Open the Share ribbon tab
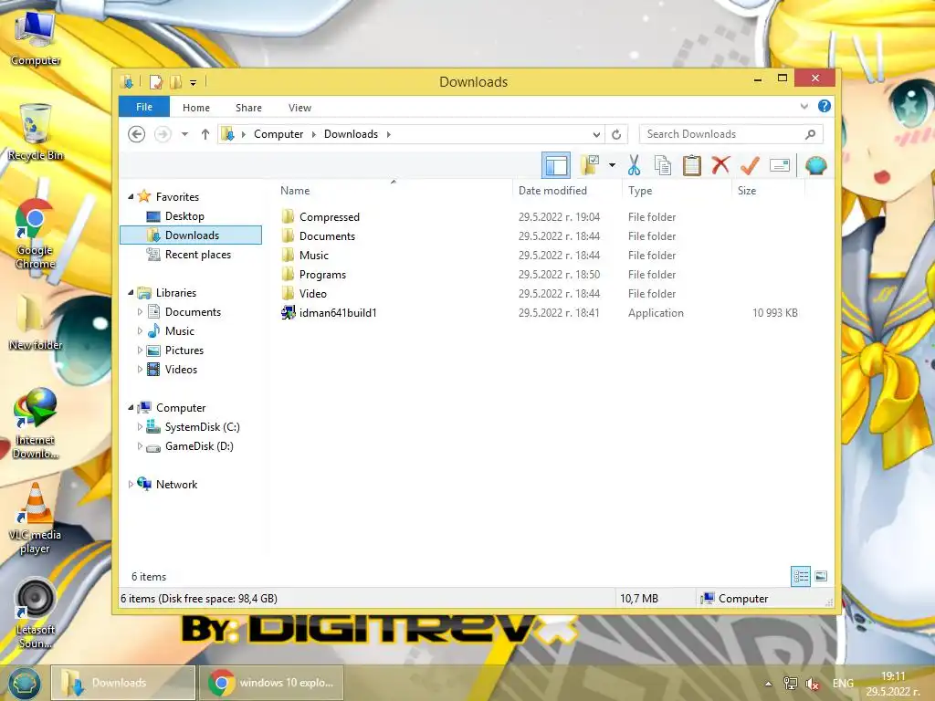 pos(248,108)
